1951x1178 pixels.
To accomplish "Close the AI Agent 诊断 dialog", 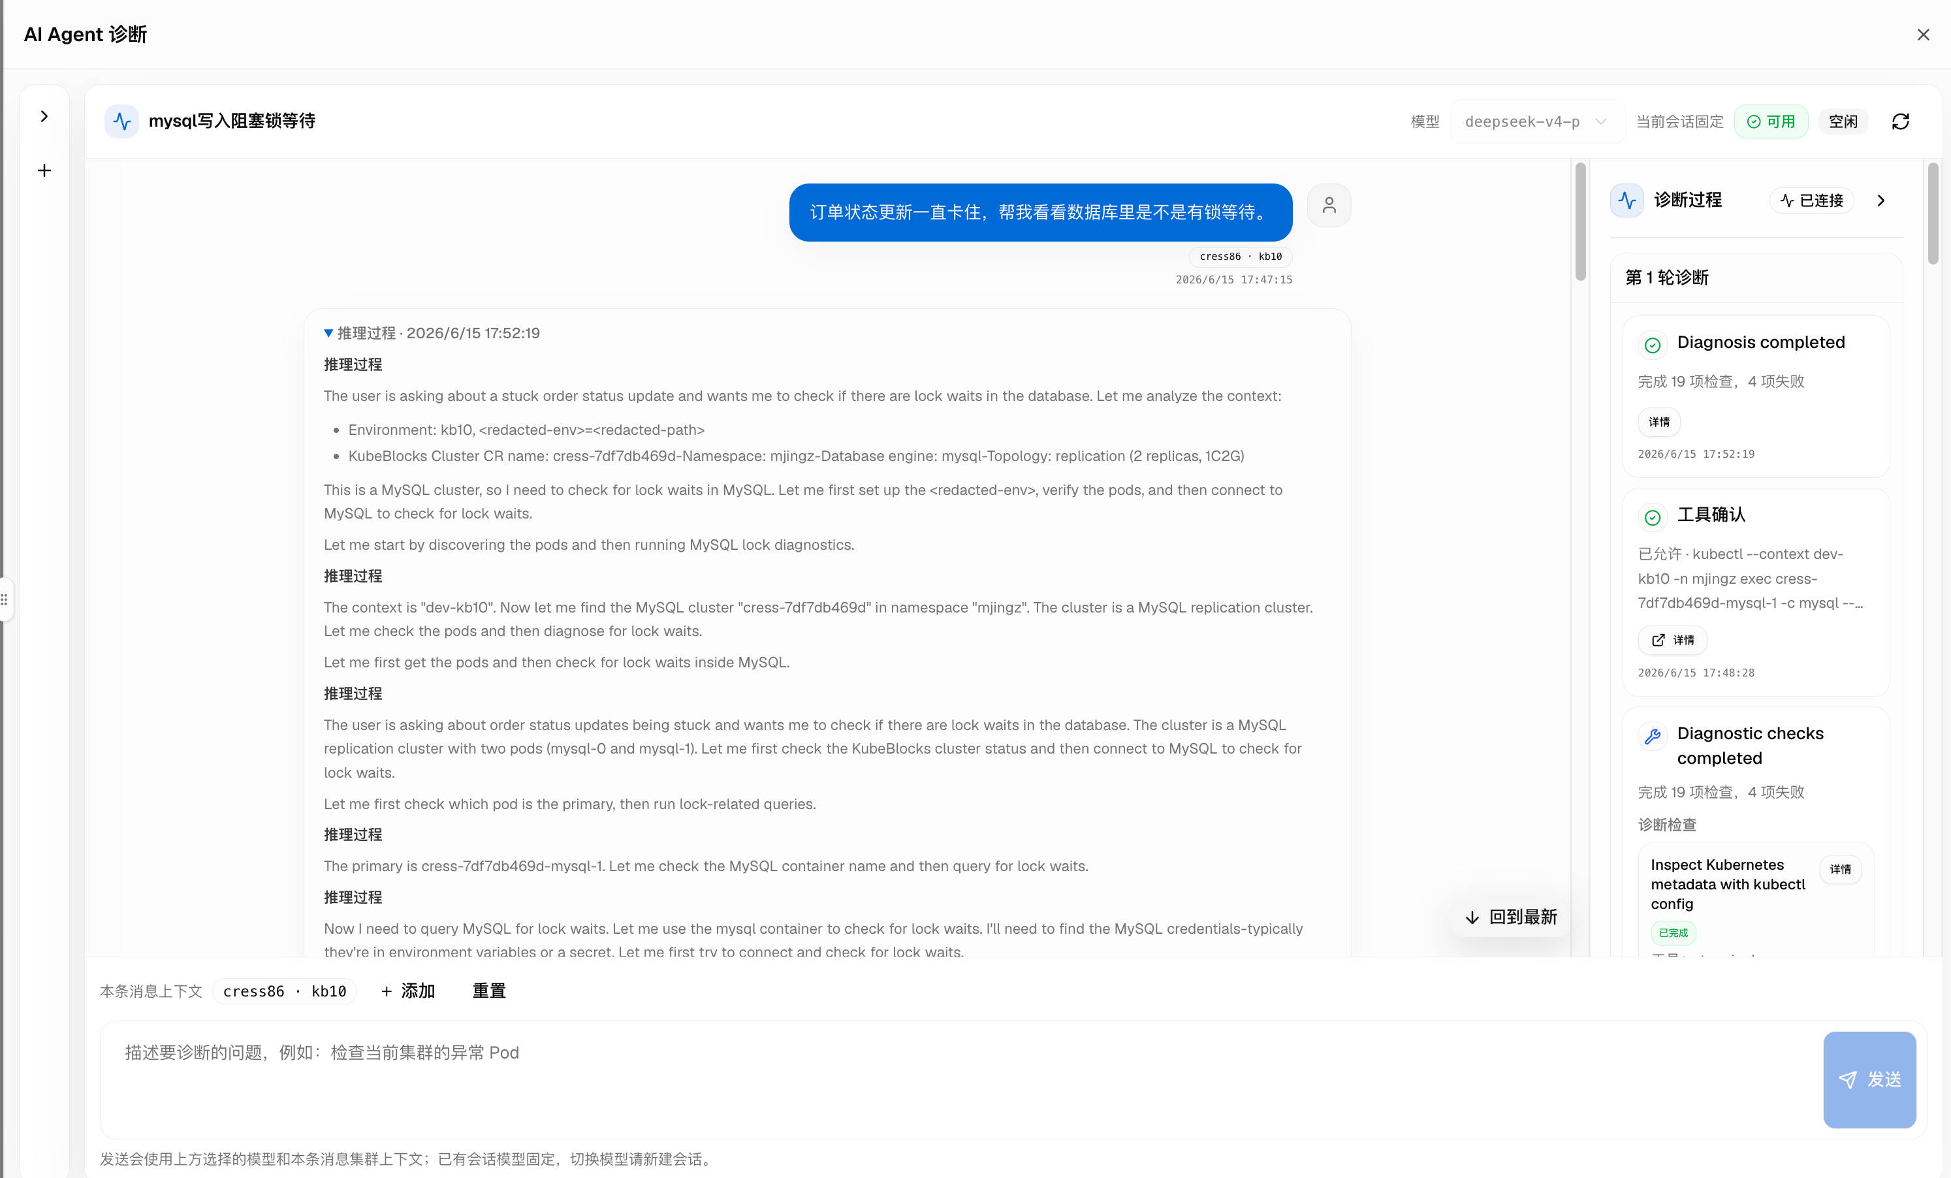I will point(1924,35).
